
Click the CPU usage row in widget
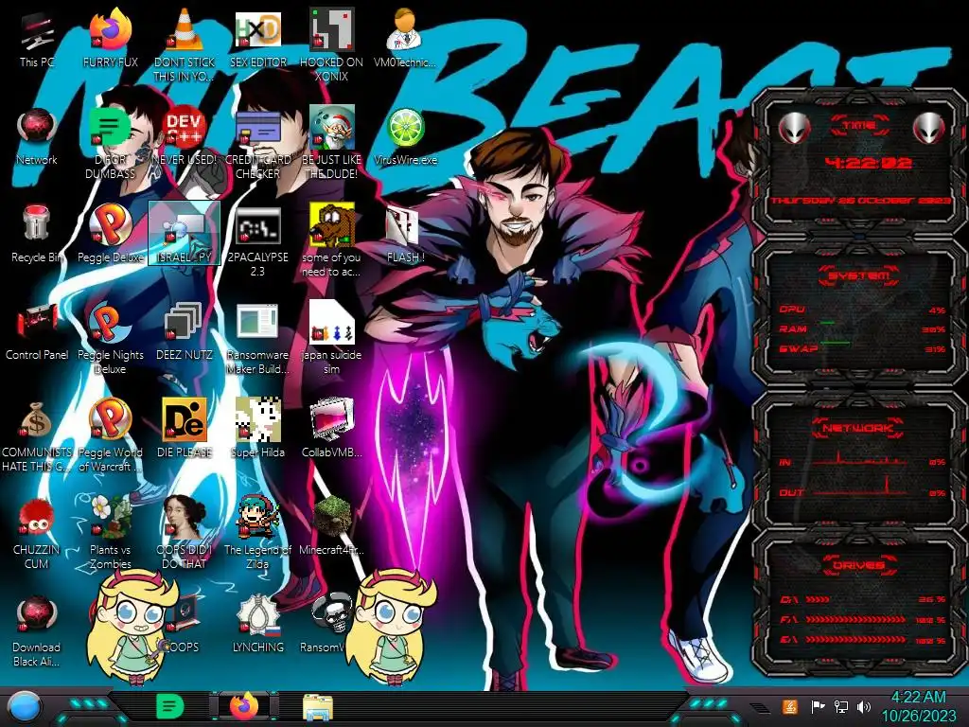(x=862, y=310)
